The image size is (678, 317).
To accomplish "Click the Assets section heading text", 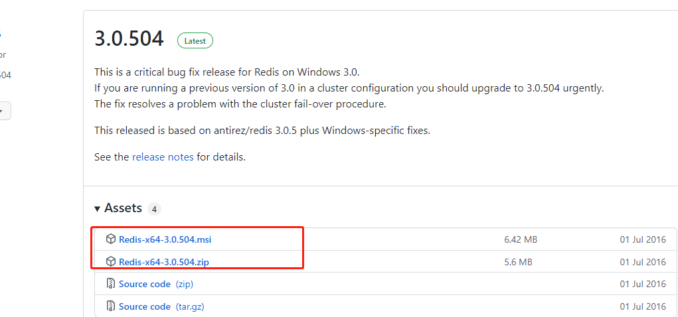I will pos(123,208).
